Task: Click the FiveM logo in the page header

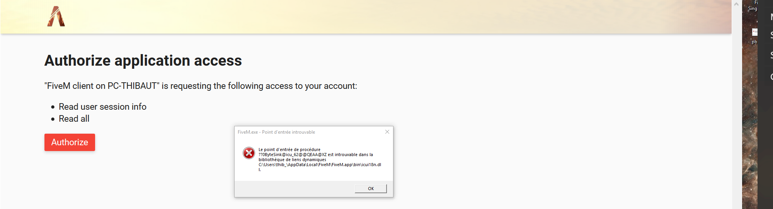Action: [56, 16]
